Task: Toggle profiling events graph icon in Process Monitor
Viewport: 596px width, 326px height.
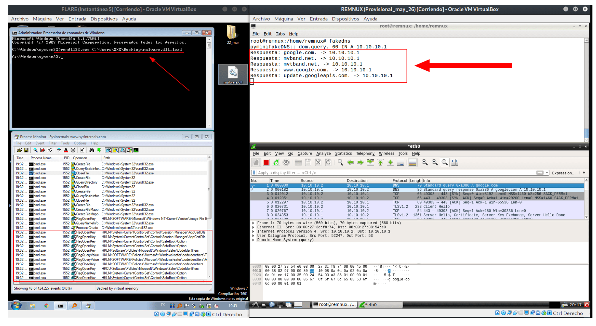Action: (136, 150)
